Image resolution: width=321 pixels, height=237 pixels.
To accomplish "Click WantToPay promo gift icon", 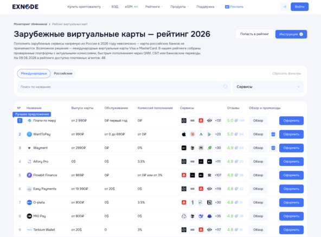I will point(273,134).
